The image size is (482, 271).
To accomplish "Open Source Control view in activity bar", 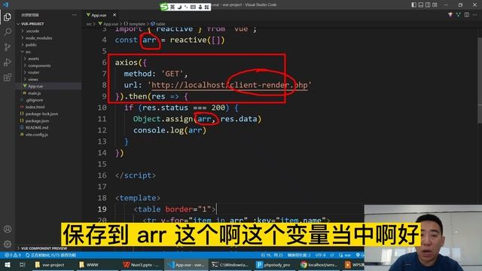I will [8, 47].
